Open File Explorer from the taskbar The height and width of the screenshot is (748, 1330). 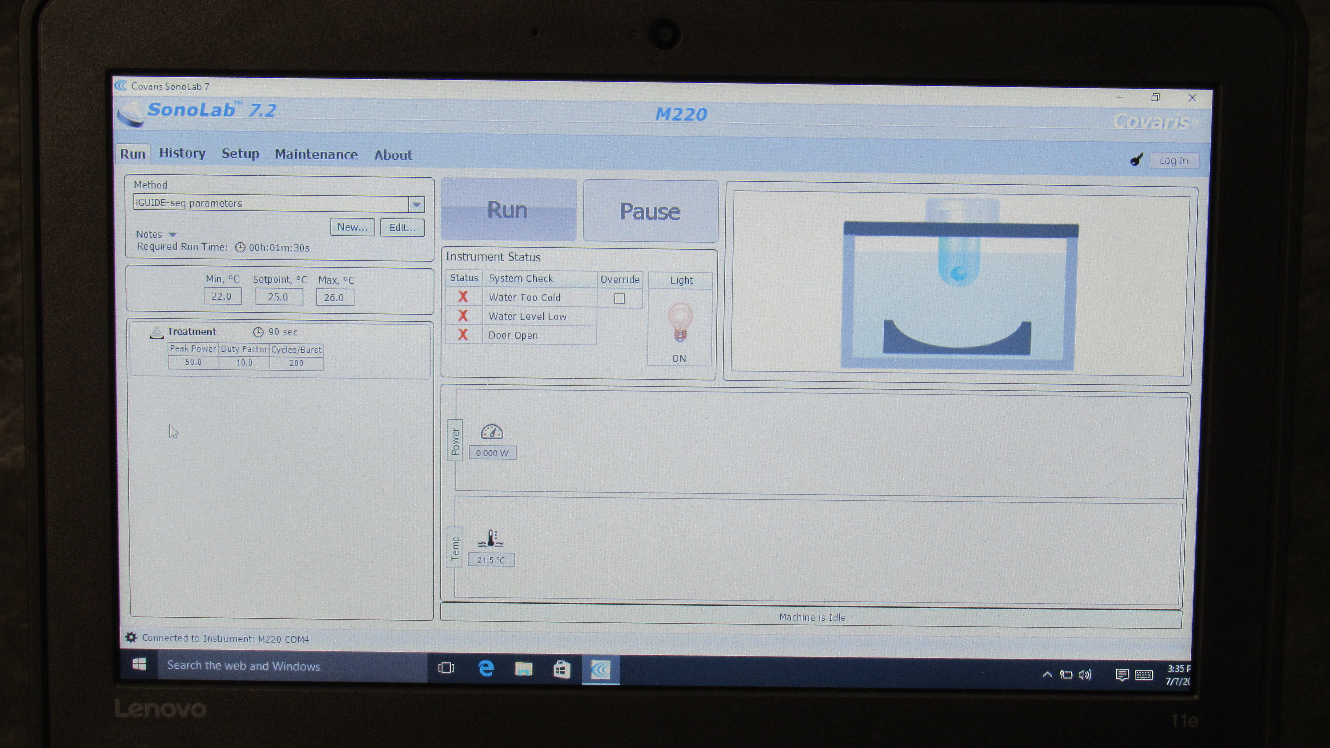[524, 669]
